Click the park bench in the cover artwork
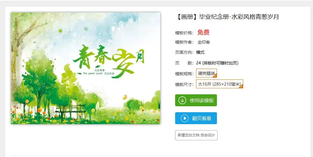The width and height of the screenshot is (313, 157). tap(70, 110)
